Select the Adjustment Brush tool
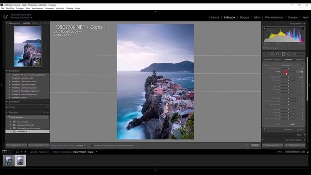The image size is (311, 175). pos(299,54)
